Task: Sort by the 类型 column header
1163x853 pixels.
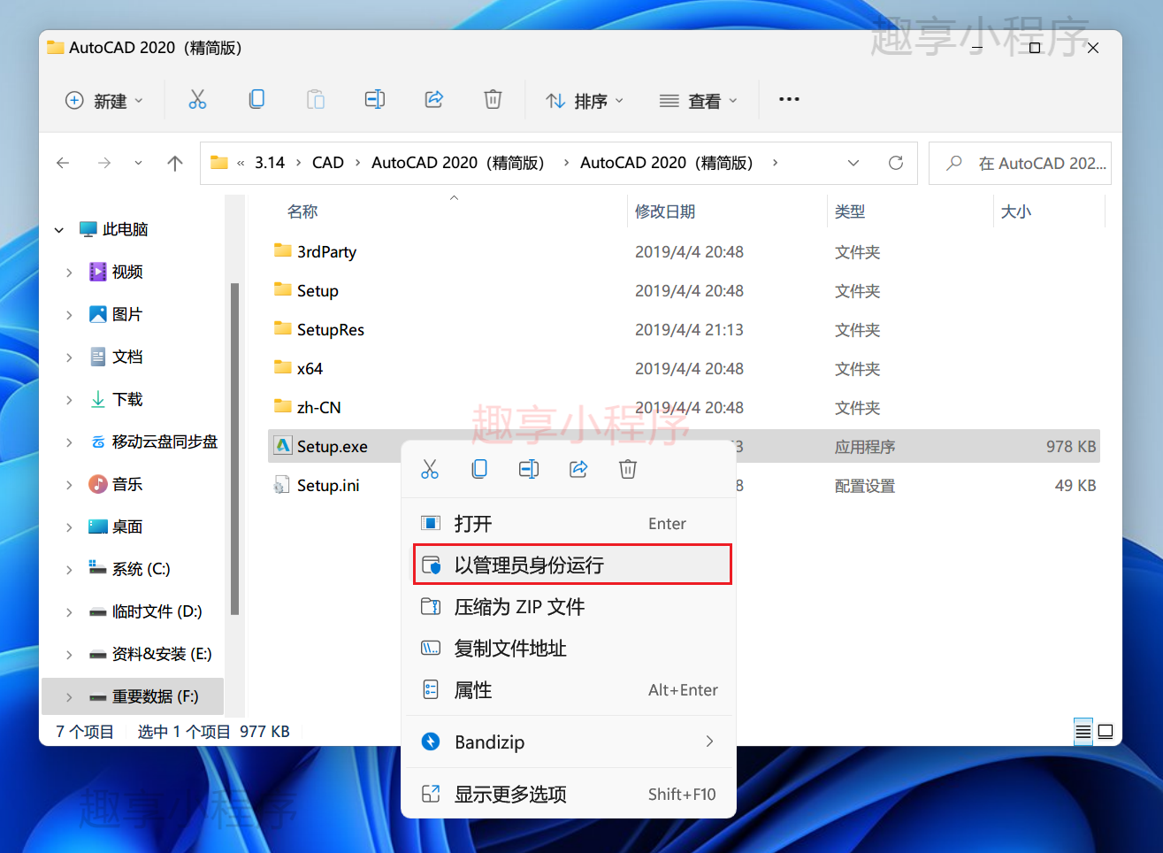Action: (850, 211)
